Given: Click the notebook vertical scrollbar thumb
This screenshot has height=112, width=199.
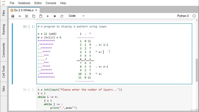Looking at the screenshot, I should [x=197, y=70].
